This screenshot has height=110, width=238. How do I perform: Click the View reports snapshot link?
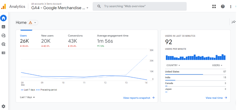(137, 98)
